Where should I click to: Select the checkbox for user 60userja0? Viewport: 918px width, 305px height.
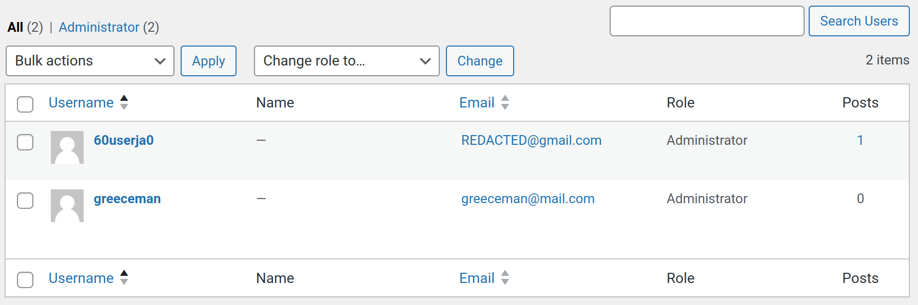[25, 142]
